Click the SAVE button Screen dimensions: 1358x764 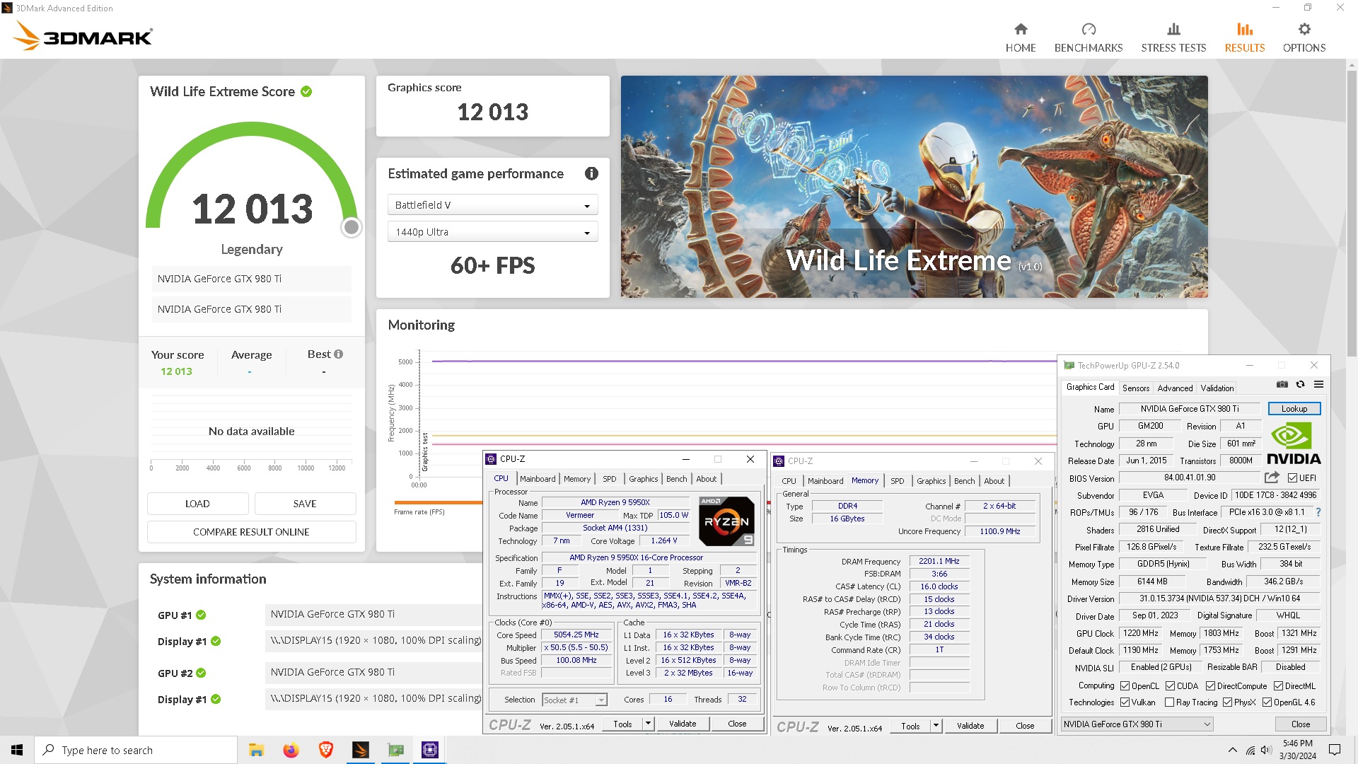(305, 504)
